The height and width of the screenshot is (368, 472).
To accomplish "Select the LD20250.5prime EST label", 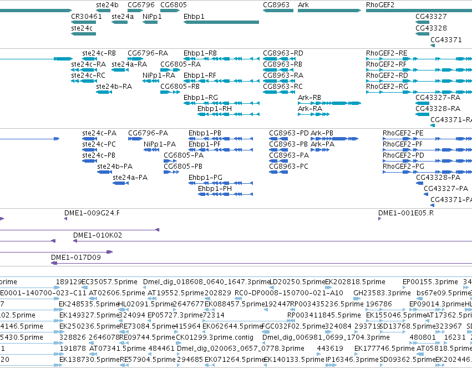I will click(297, 282).
